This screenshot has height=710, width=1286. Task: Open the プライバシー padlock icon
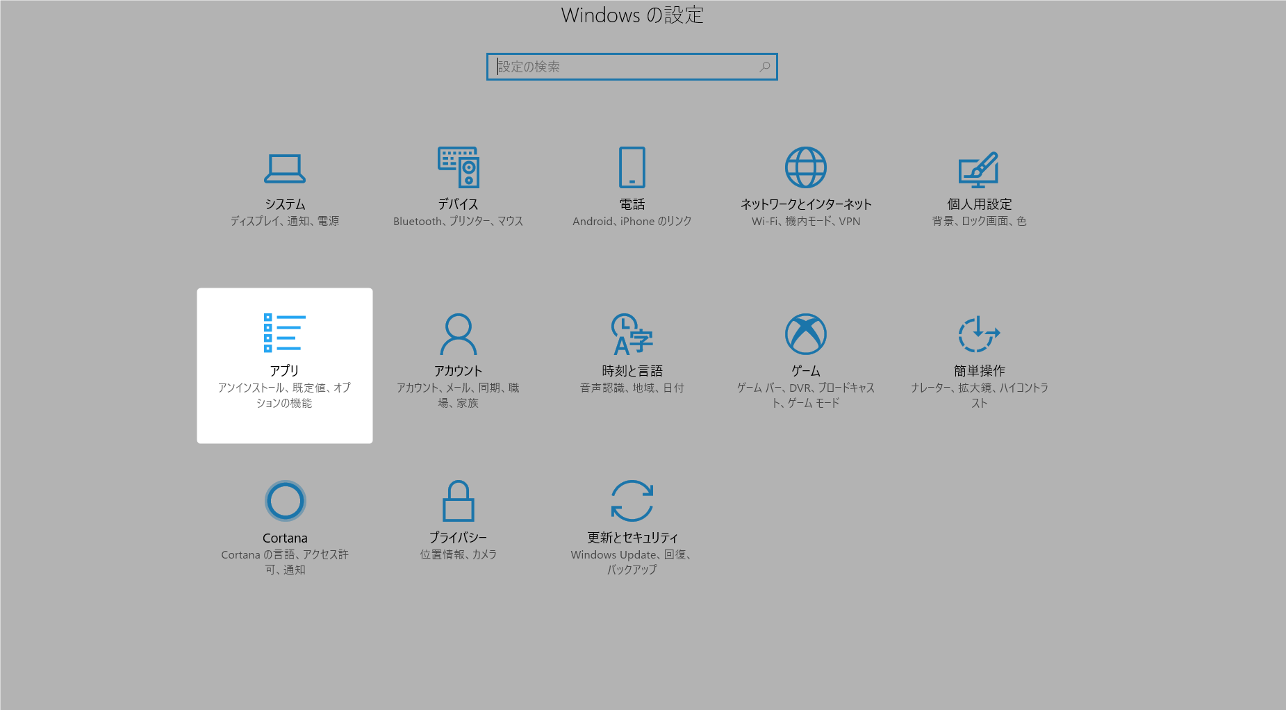pos(459,501)
